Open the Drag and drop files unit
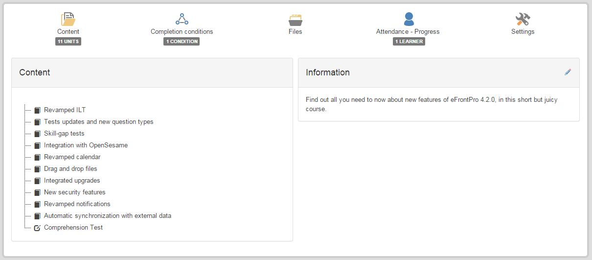The image size is (592, 260). pos(70,169)
